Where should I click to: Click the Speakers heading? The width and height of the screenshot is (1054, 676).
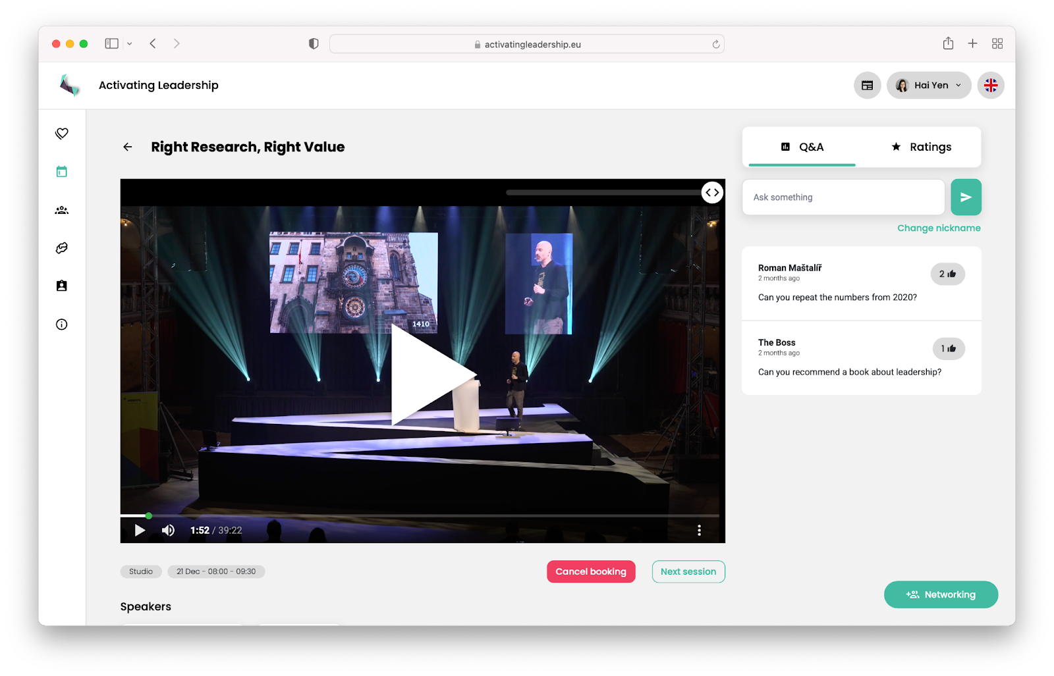pyautogui.click(x=146, y=606)
